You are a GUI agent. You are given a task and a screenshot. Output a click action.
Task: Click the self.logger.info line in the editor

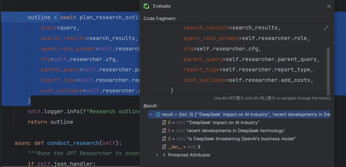[83, 112]
